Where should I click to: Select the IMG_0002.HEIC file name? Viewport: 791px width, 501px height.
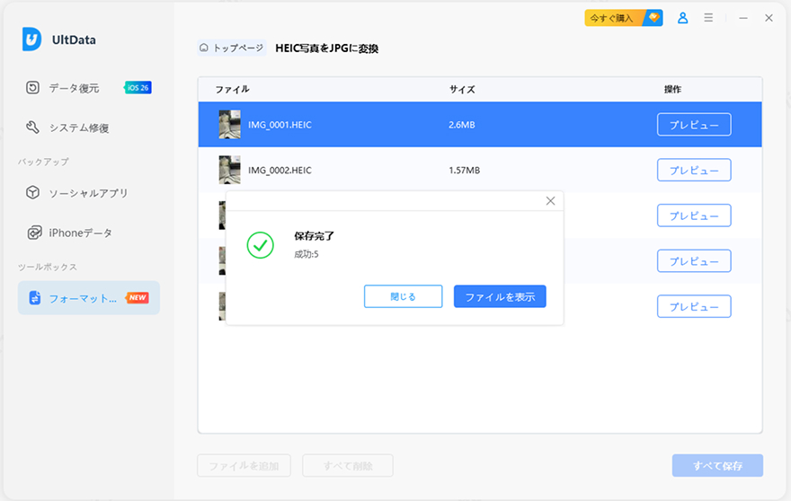click(280, 171)
